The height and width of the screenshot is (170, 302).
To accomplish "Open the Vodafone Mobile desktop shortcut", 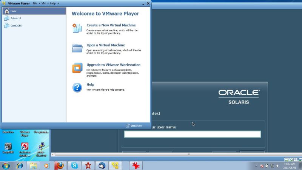I will pos(25,150).
